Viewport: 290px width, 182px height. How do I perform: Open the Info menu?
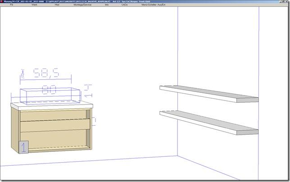[x=107, y=4]
